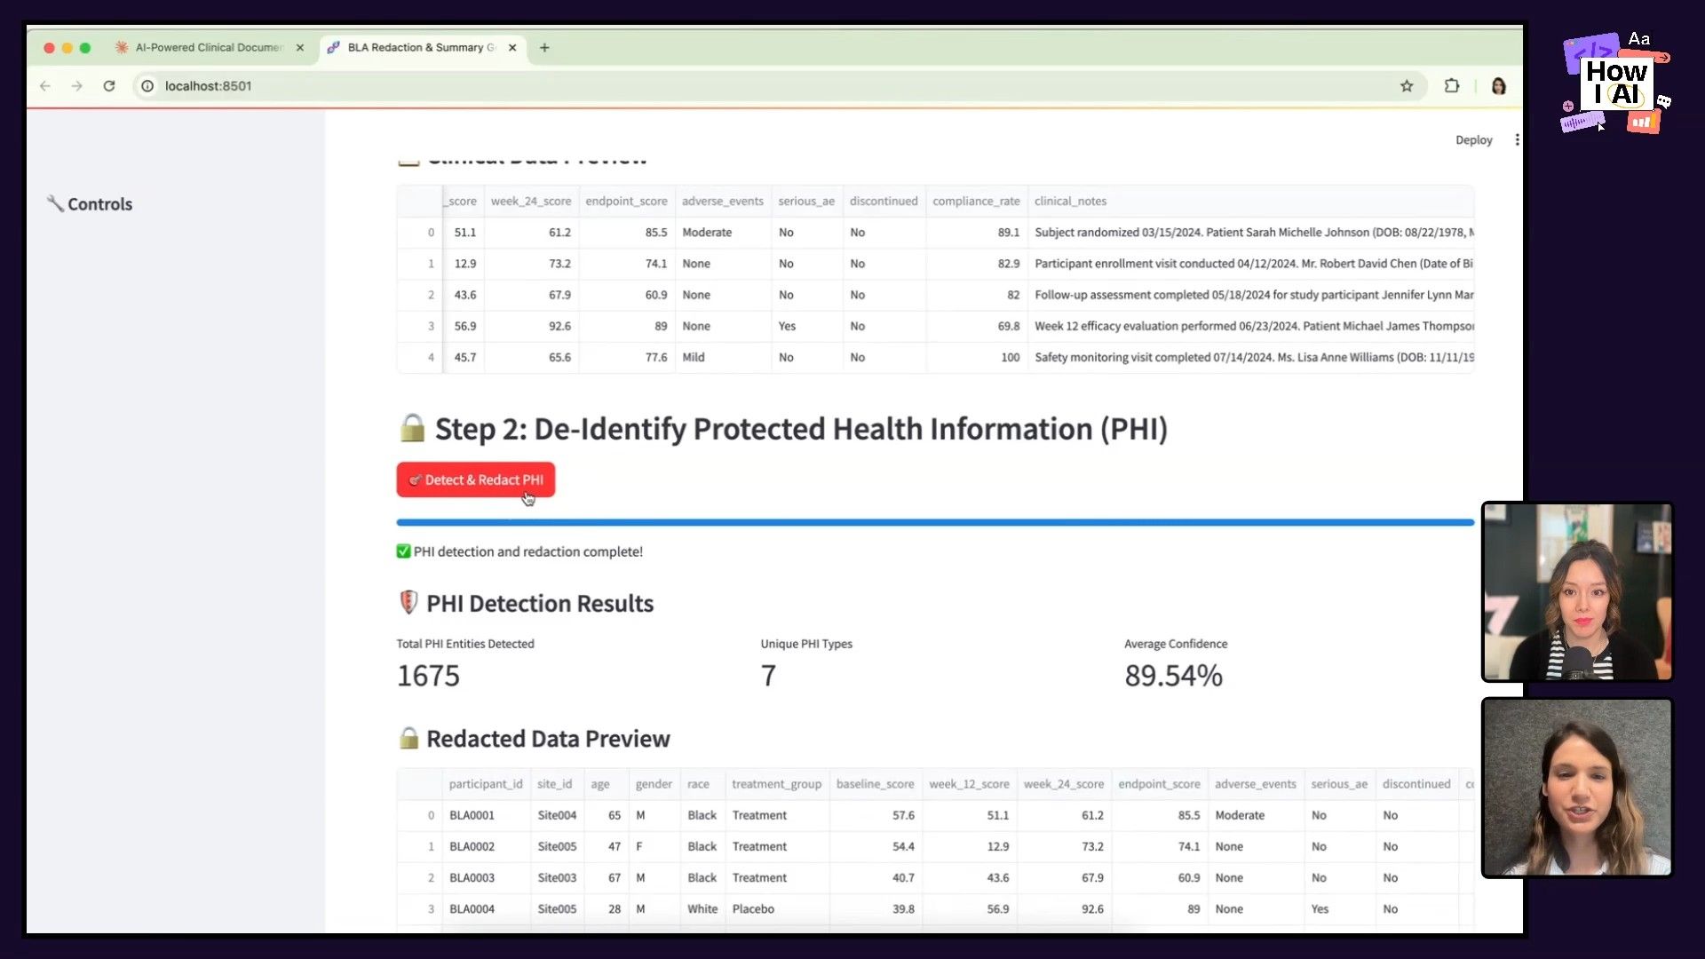Sort by endpoint_score column in clinical preview
This screenshot has width=1705, height=959.
coord(626,202)
